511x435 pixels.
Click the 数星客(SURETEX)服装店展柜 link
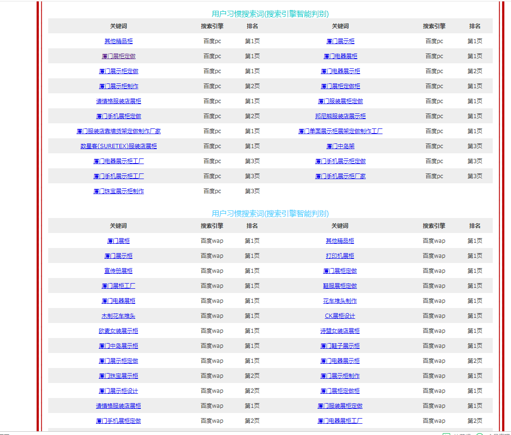[x=118, y=146]
